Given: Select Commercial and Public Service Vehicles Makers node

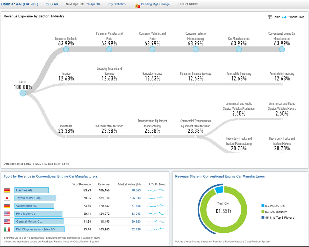Looking at the screenshot, I should pos(282,119).
